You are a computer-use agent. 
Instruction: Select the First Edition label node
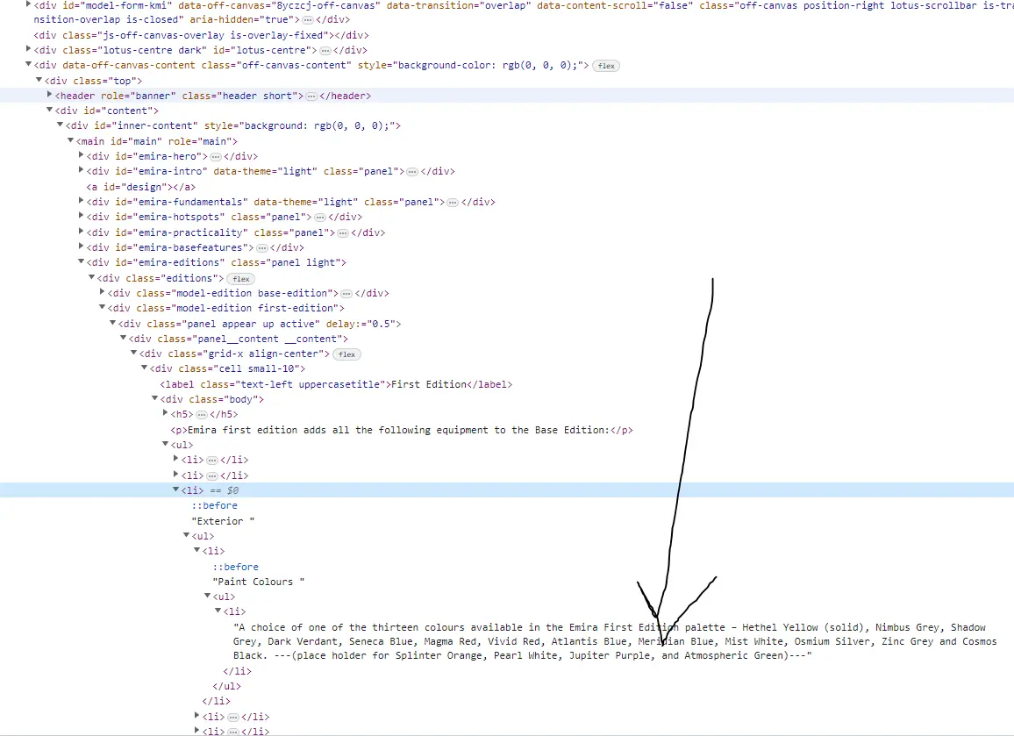coord(335,384)
